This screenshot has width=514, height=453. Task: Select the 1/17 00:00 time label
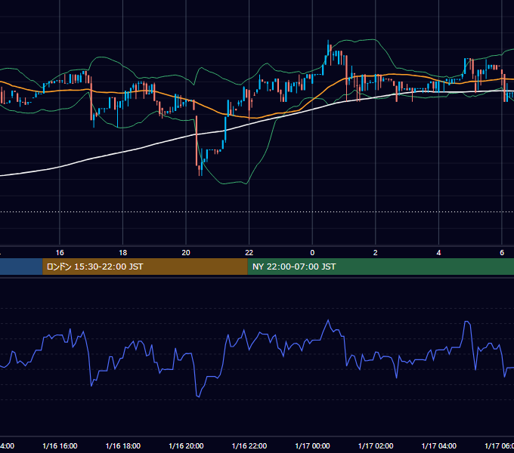312,445
